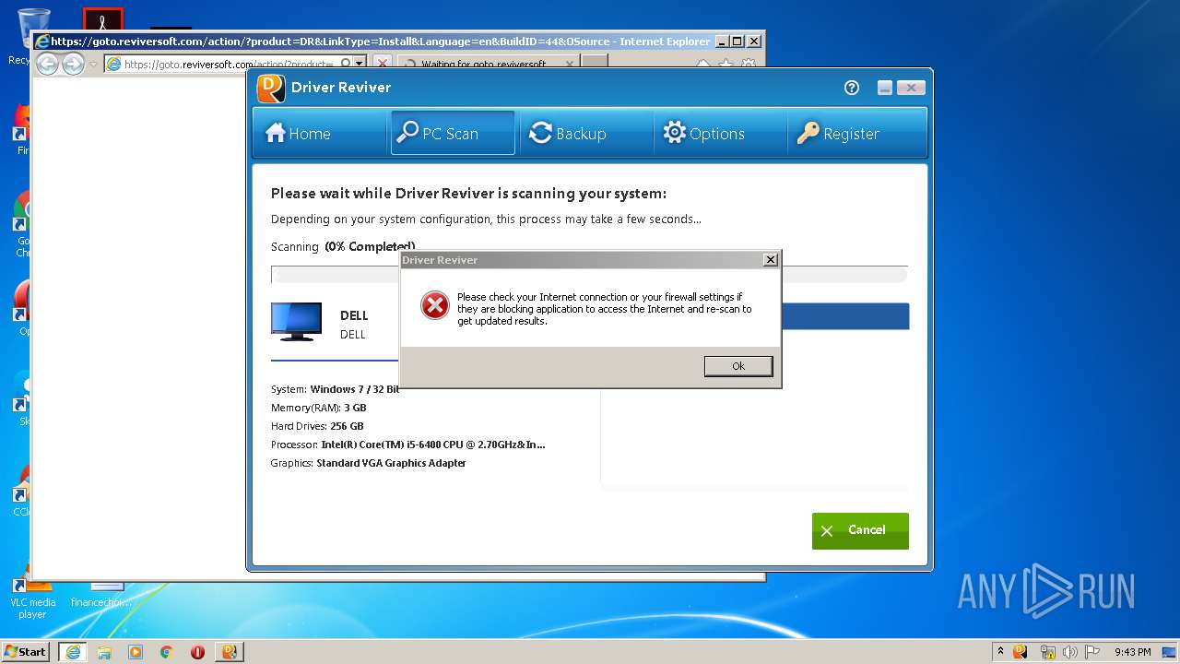Select the 'Hard Drives: 256 GB' line
Screen dimensions: 1180x664
[x=317, y=426]
